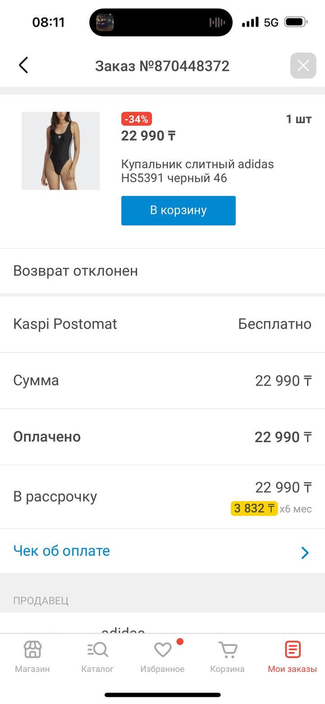This screenshot has height=704, width=325.
Task: Tap the Dynamic Island audio waveform icon
Action: click(x=217, y=23)
